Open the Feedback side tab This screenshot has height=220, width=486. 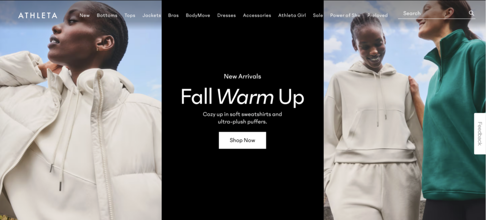(479, 134)
